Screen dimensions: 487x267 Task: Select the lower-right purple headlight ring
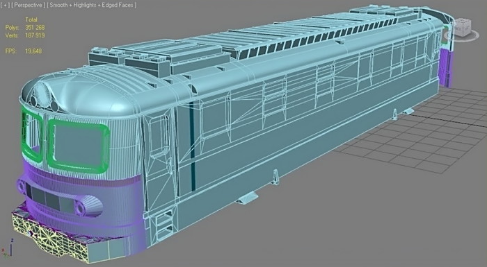(80, 207)
